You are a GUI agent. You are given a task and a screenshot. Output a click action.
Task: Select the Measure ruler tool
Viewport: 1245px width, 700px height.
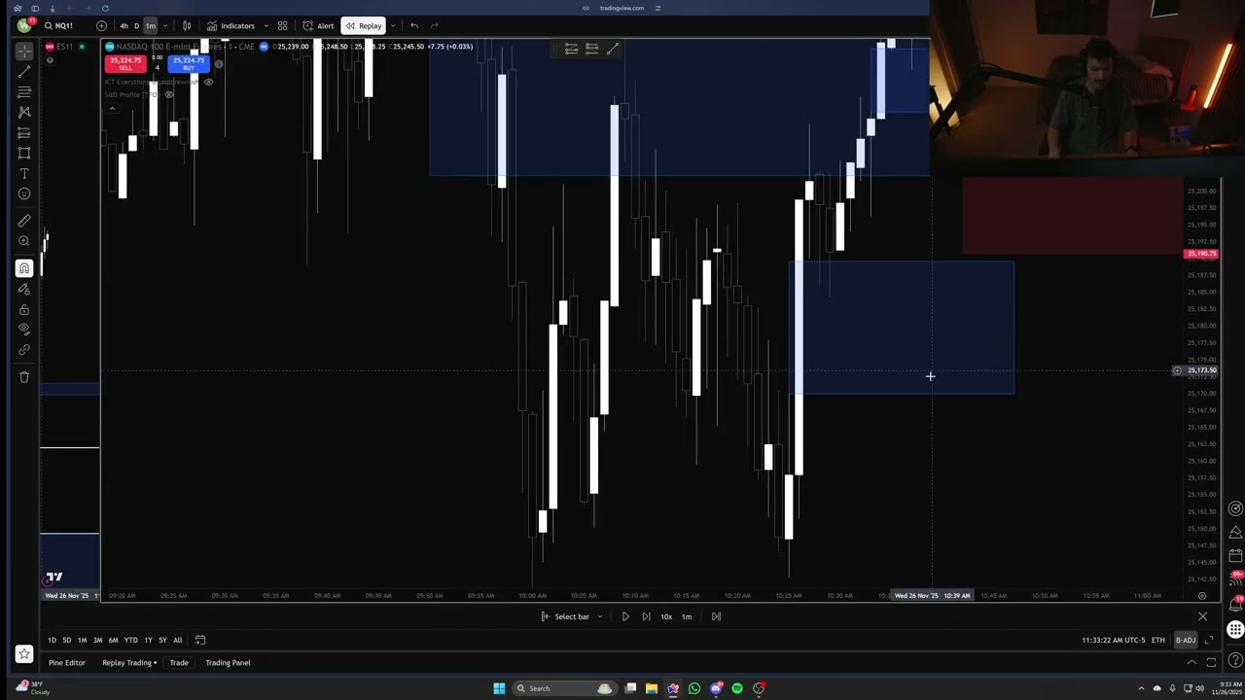(24, 221)
